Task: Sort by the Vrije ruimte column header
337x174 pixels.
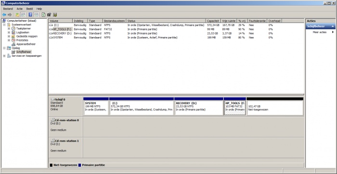Action: 229,21
